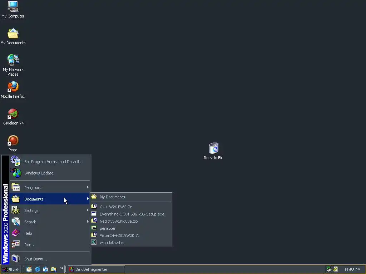Viewport: 366px width, 274px height.
Task: Click the wlupdate.vbe script file icon
Action: point(94,242)
